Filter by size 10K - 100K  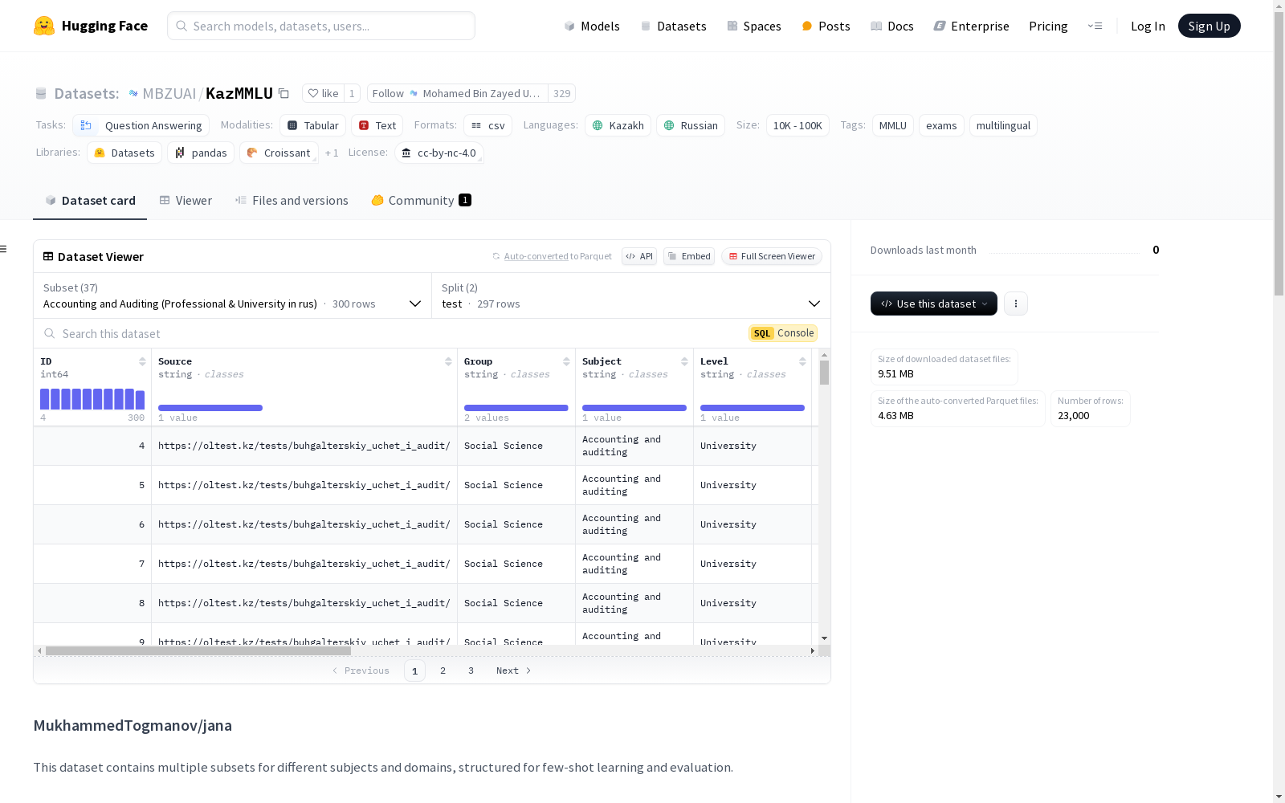pyautogui.click(x=798, y=125)
